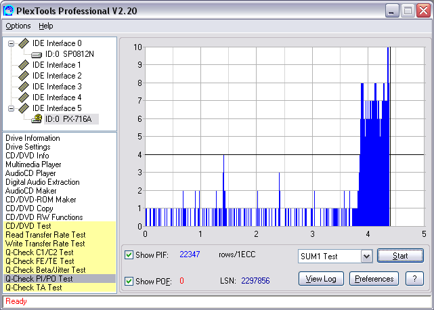Click the POF count value 0
The width and height of the screenshot is (434, 310).
[181, 281]
